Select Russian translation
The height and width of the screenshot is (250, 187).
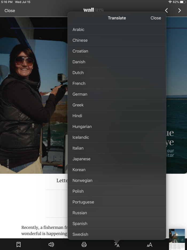pos(117,213)
